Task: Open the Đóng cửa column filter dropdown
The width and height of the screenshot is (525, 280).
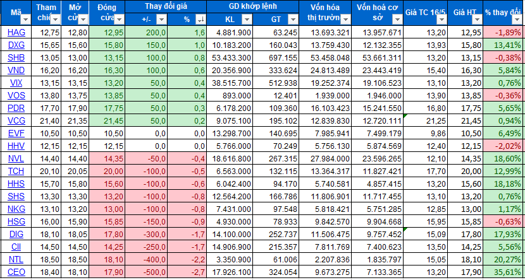Action: 119,20
